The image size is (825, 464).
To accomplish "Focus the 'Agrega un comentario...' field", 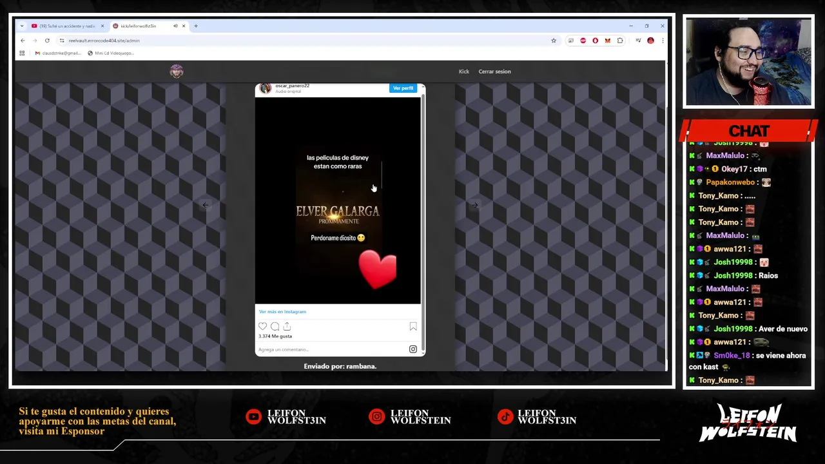I will click(332, 349).
